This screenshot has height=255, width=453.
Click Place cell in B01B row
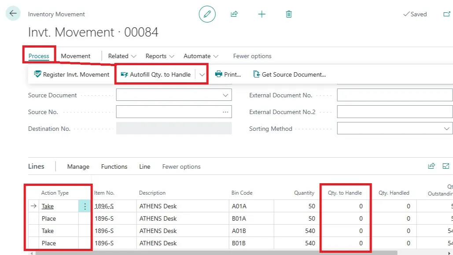[x=59, y=243]
